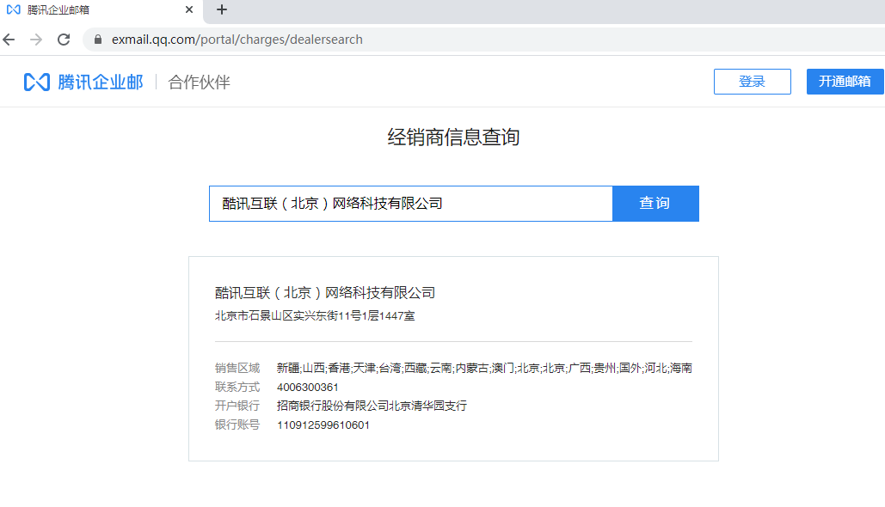Click the 经销商信息查询 heading
Viewport: 885px width, 507px height.
pyautogui.click(x=453, y=137)
